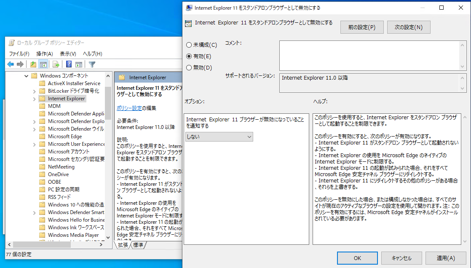Expand the Microsoft Defender ウイル node
This screenshot has width=471, height=268.
tap(34, 129)
